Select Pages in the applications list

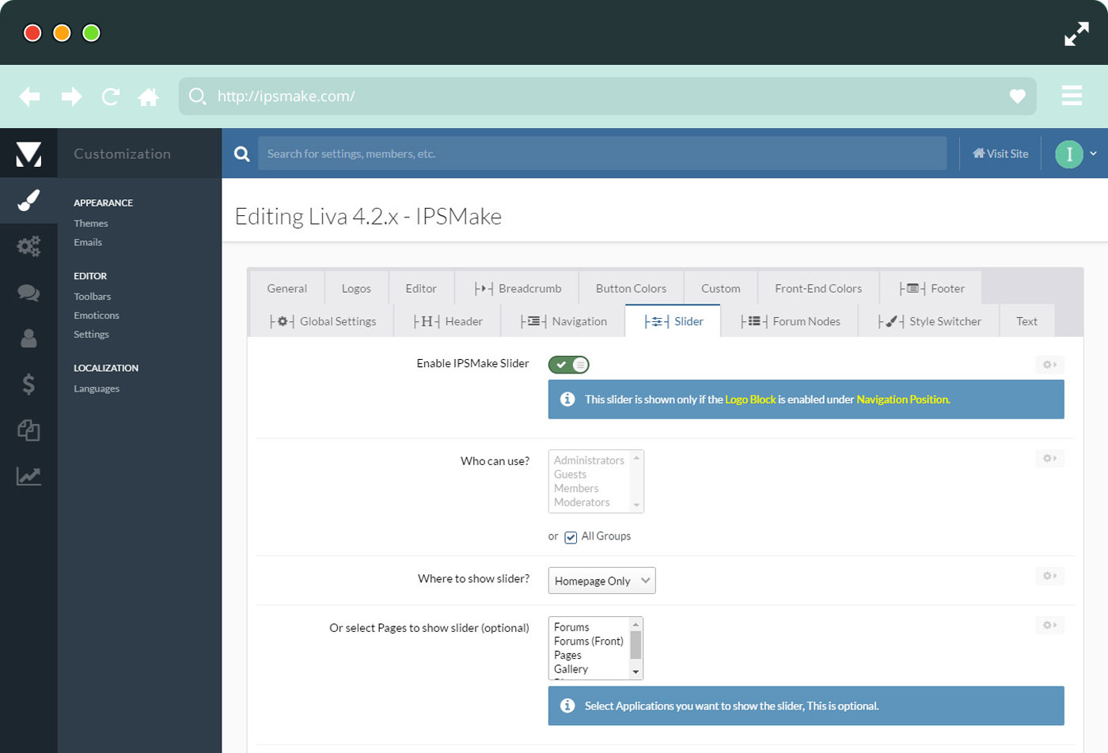(567, 656)
